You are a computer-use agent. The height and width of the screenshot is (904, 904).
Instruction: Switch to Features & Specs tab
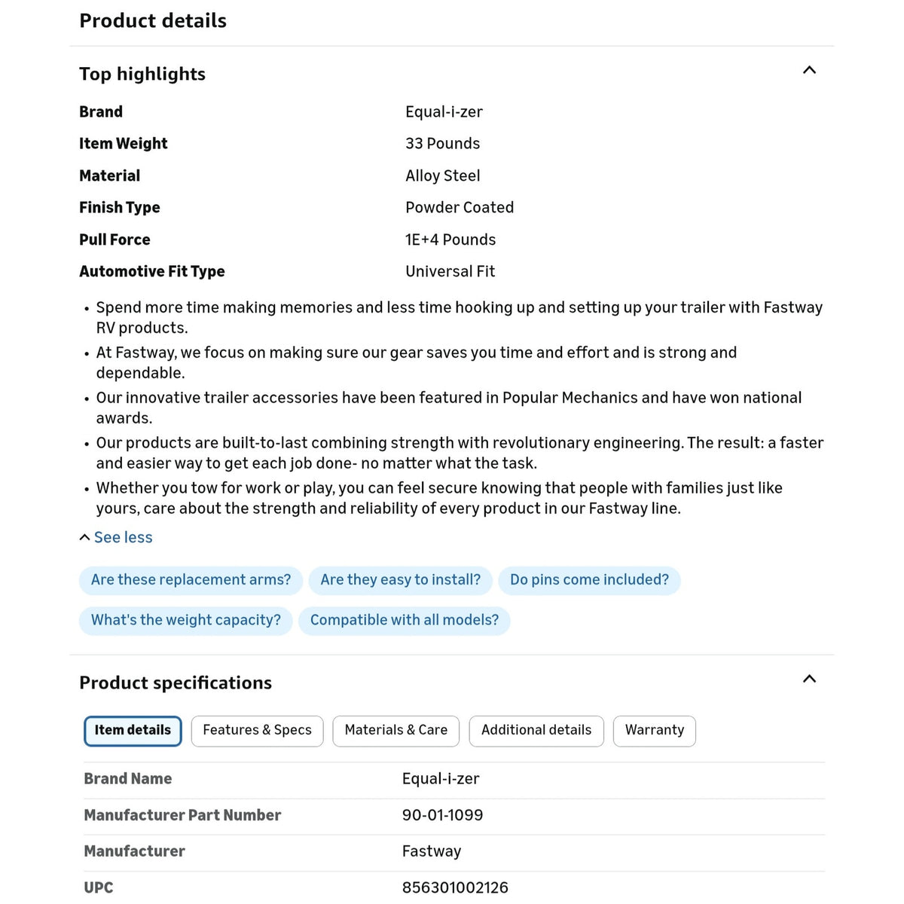(x=257, y=731)
